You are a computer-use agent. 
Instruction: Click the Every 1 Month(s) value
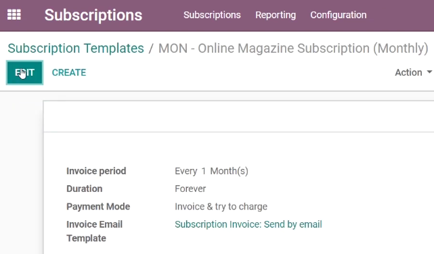point(211,171)
